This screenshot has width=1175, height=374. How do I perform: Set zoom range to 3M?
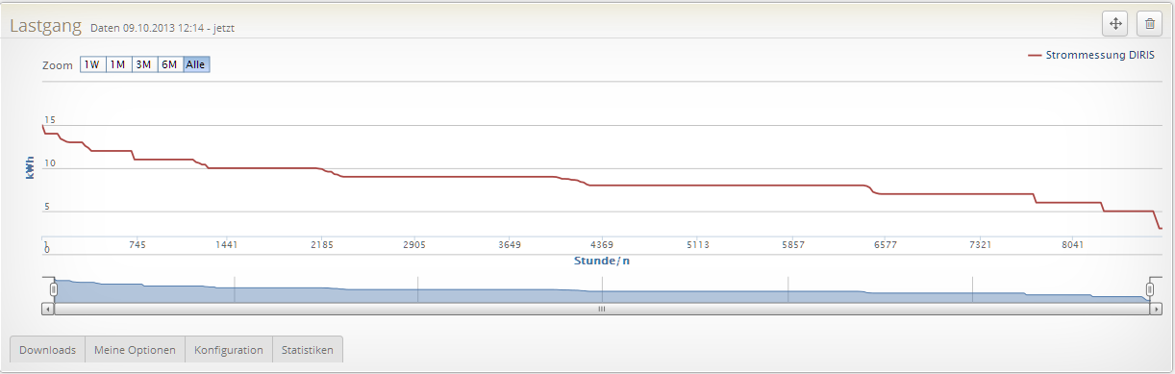click(x=144, y=64)
